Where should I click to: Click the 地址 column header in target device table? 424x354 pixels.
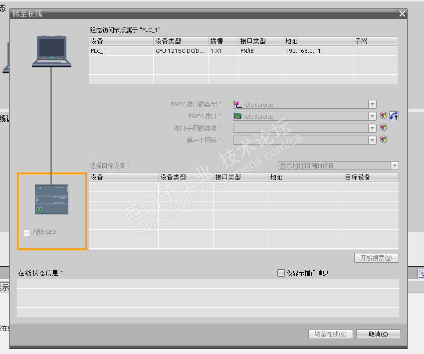click(305, 177)
